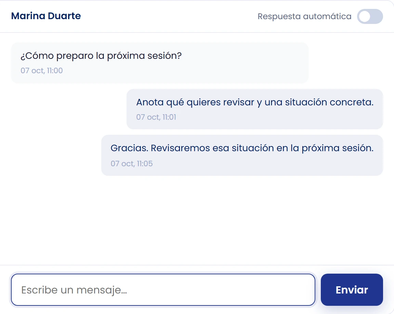Enable the Respuesta automática toggle

(370, 16)
